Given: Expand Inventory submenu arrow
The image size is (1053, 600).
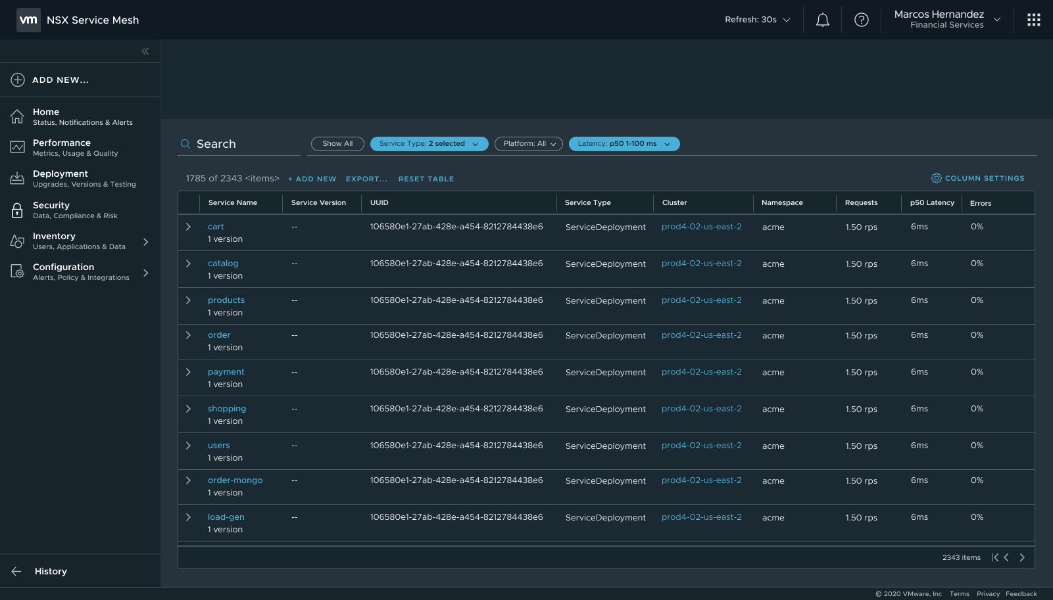Looking at the screenshot, I should click(x=146, y=242).
